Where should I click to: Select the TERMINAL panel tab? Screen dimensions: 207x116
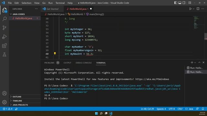(x=101, y=63)
